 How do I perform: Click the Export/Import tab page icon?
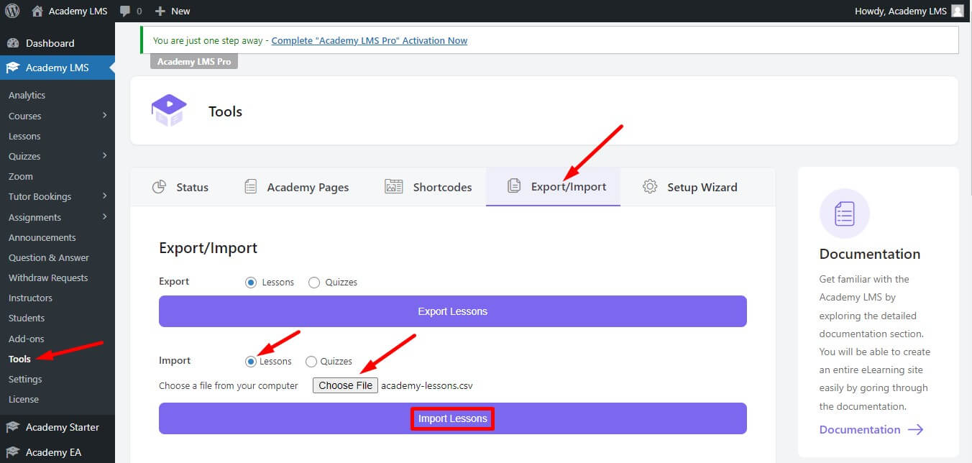coord(515,185)
